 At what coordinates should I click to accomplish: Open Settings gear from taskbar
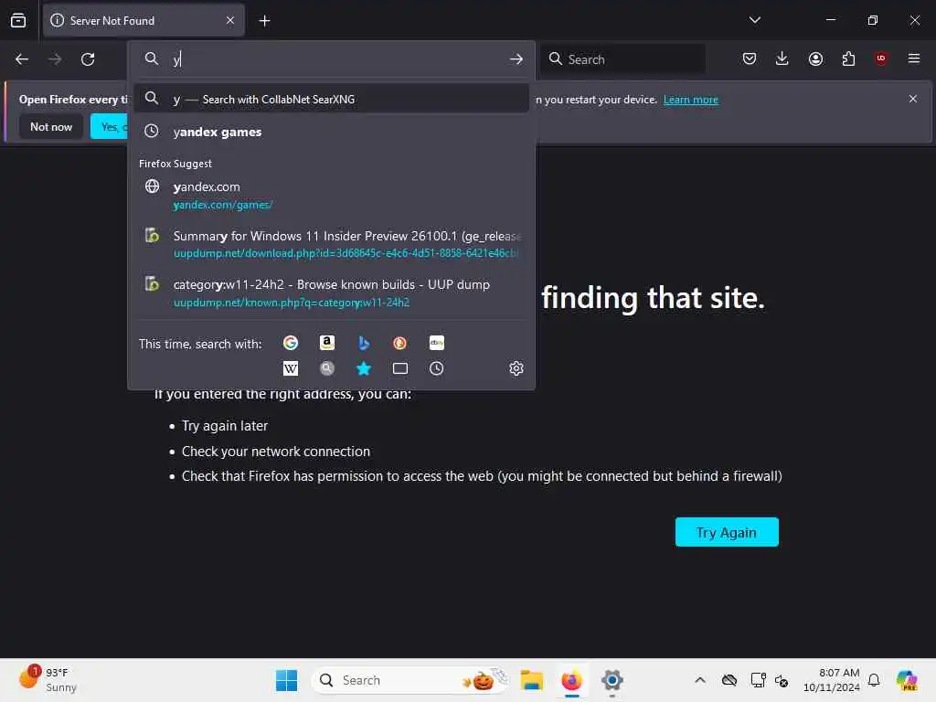pyautogui.click(x=612, y=680)
